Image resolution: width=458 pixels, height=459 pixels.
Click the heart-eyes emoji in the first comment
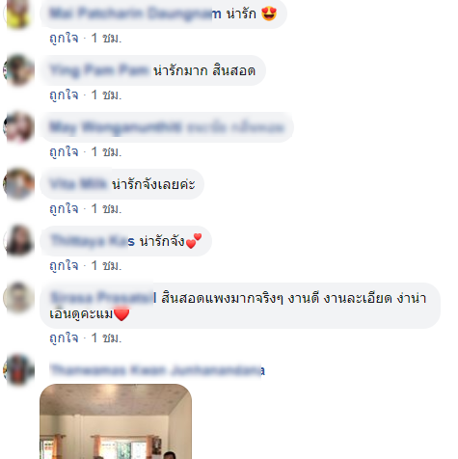pyautogui.click(x=269, y=13)
